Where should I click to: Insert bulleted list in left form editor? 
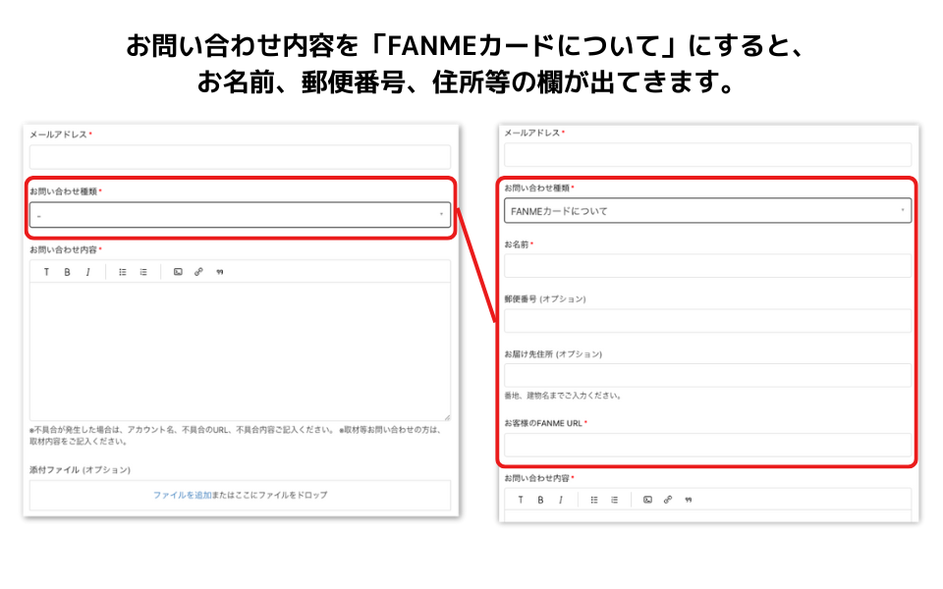coord(123,272)
